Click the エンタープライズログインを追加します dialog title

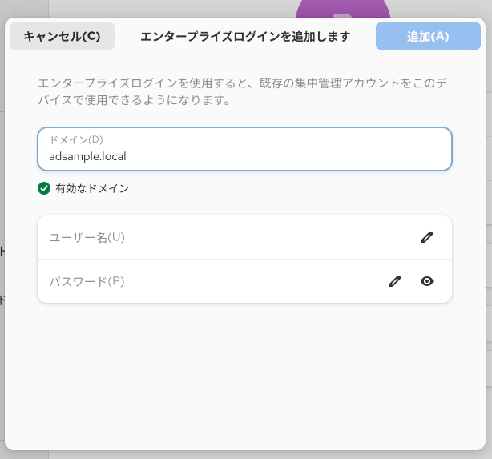pos(245,36)
